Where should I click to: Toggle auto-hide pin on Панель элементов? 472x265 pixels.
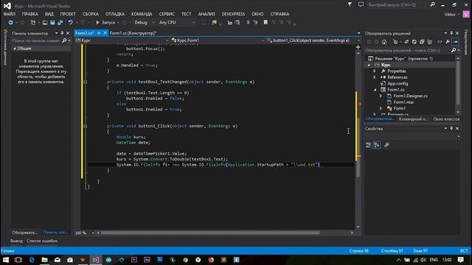pyautogui.click(x=62, y=33)
